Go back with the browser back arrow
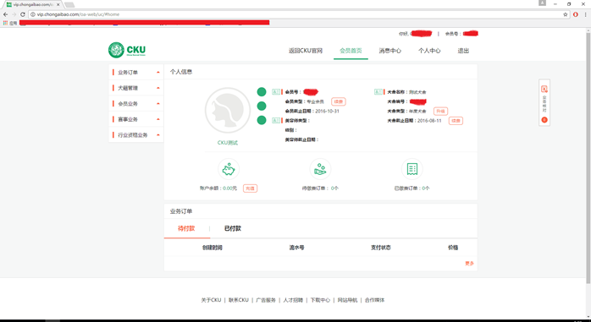This screenshot has width=591, height=322. tap(5, 14)
